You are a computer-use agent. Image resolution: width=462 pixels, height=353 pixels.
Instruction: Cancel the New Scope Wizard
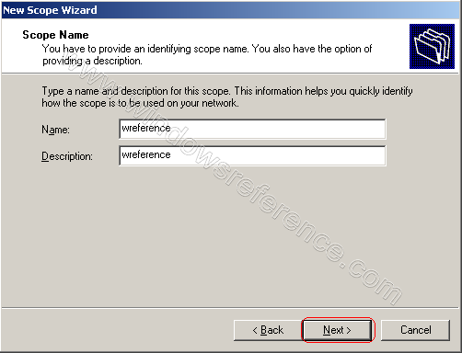pos(415,330)
